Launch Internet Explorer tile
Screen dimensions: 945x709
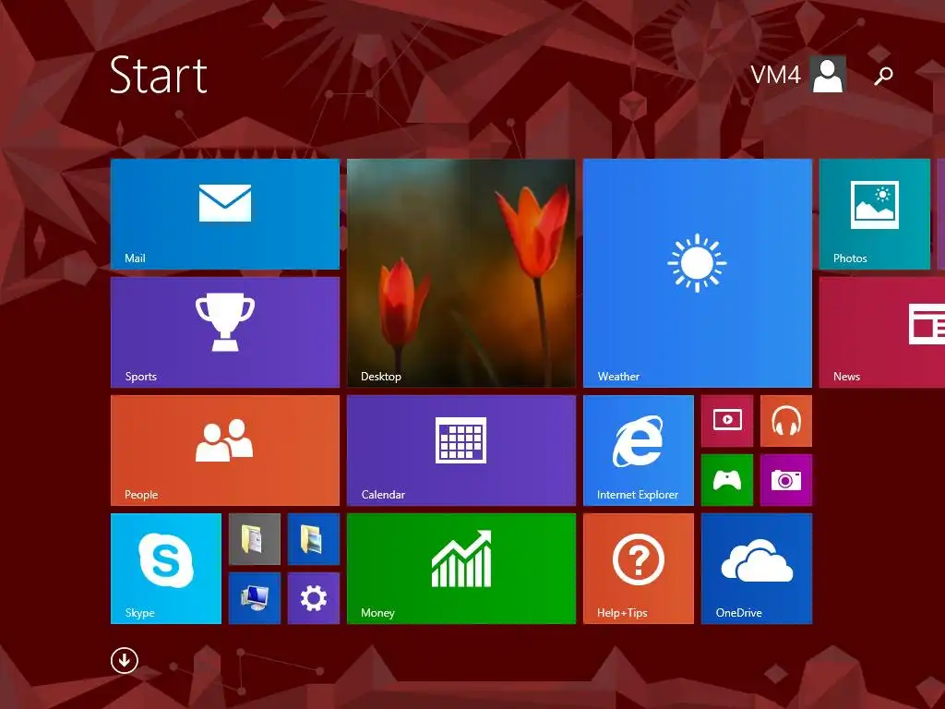639,451
